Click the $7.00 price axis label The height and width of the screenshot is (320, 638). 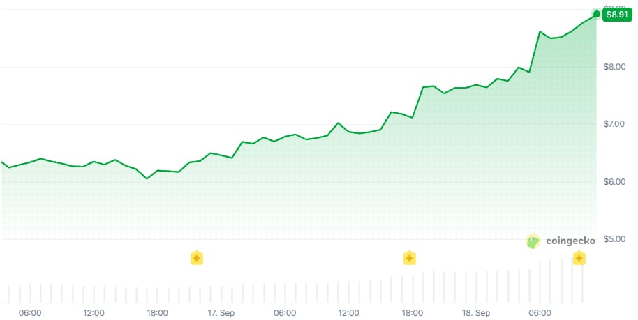[x=614, y=124]
